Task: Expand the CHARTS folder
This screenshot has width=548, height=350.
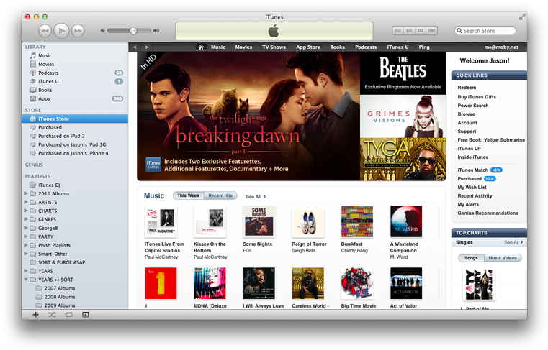Action: point(26,211)
